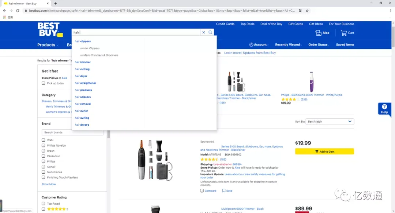The width and height of the screenshot is (395, 213).
Task: Open Saved Items link
Action: coord(345,45)
